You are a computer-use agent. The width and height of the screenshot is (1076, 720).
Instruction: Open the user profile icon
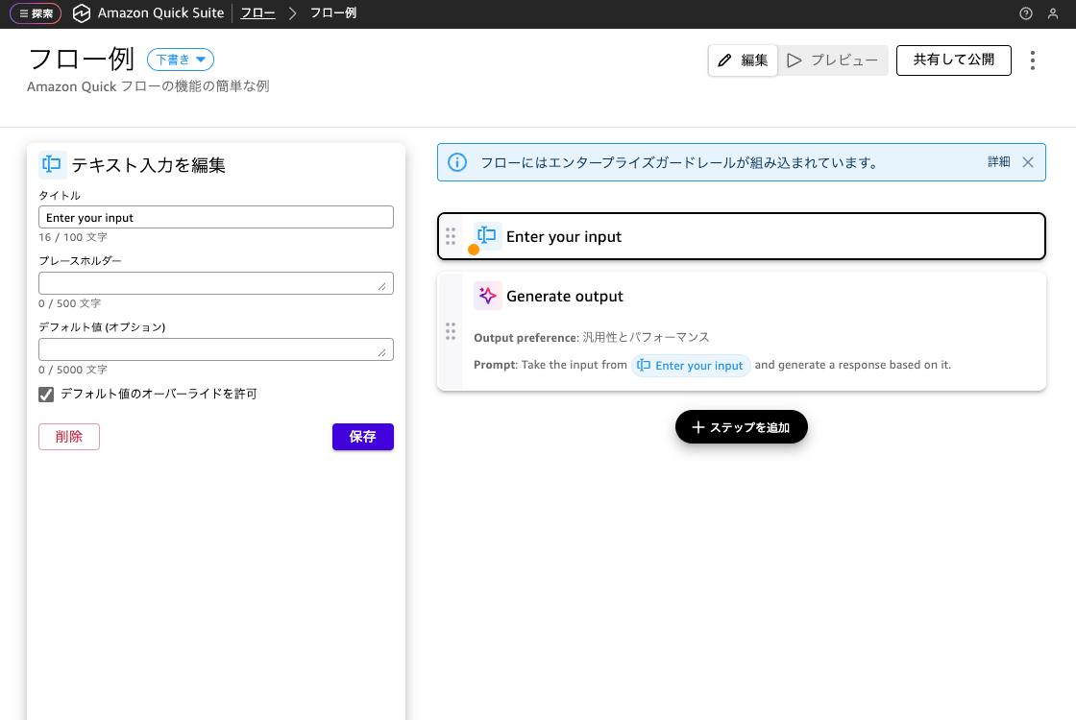(x=1053, y=13)
